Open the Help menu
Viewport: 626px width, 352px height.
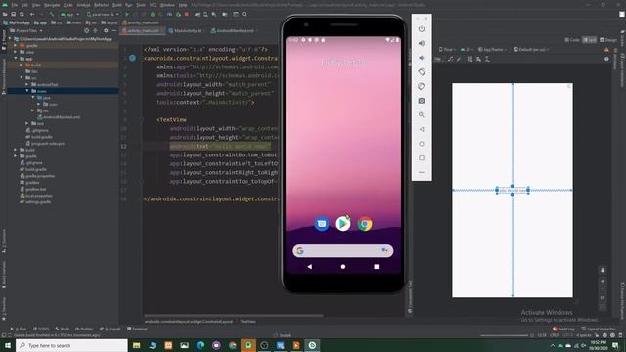[183, 5]
